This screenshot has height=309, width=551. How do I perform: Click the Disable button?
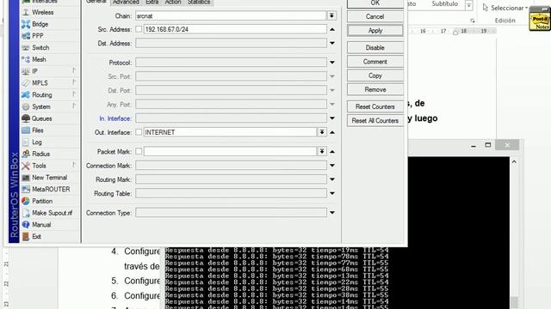(375, 48)
